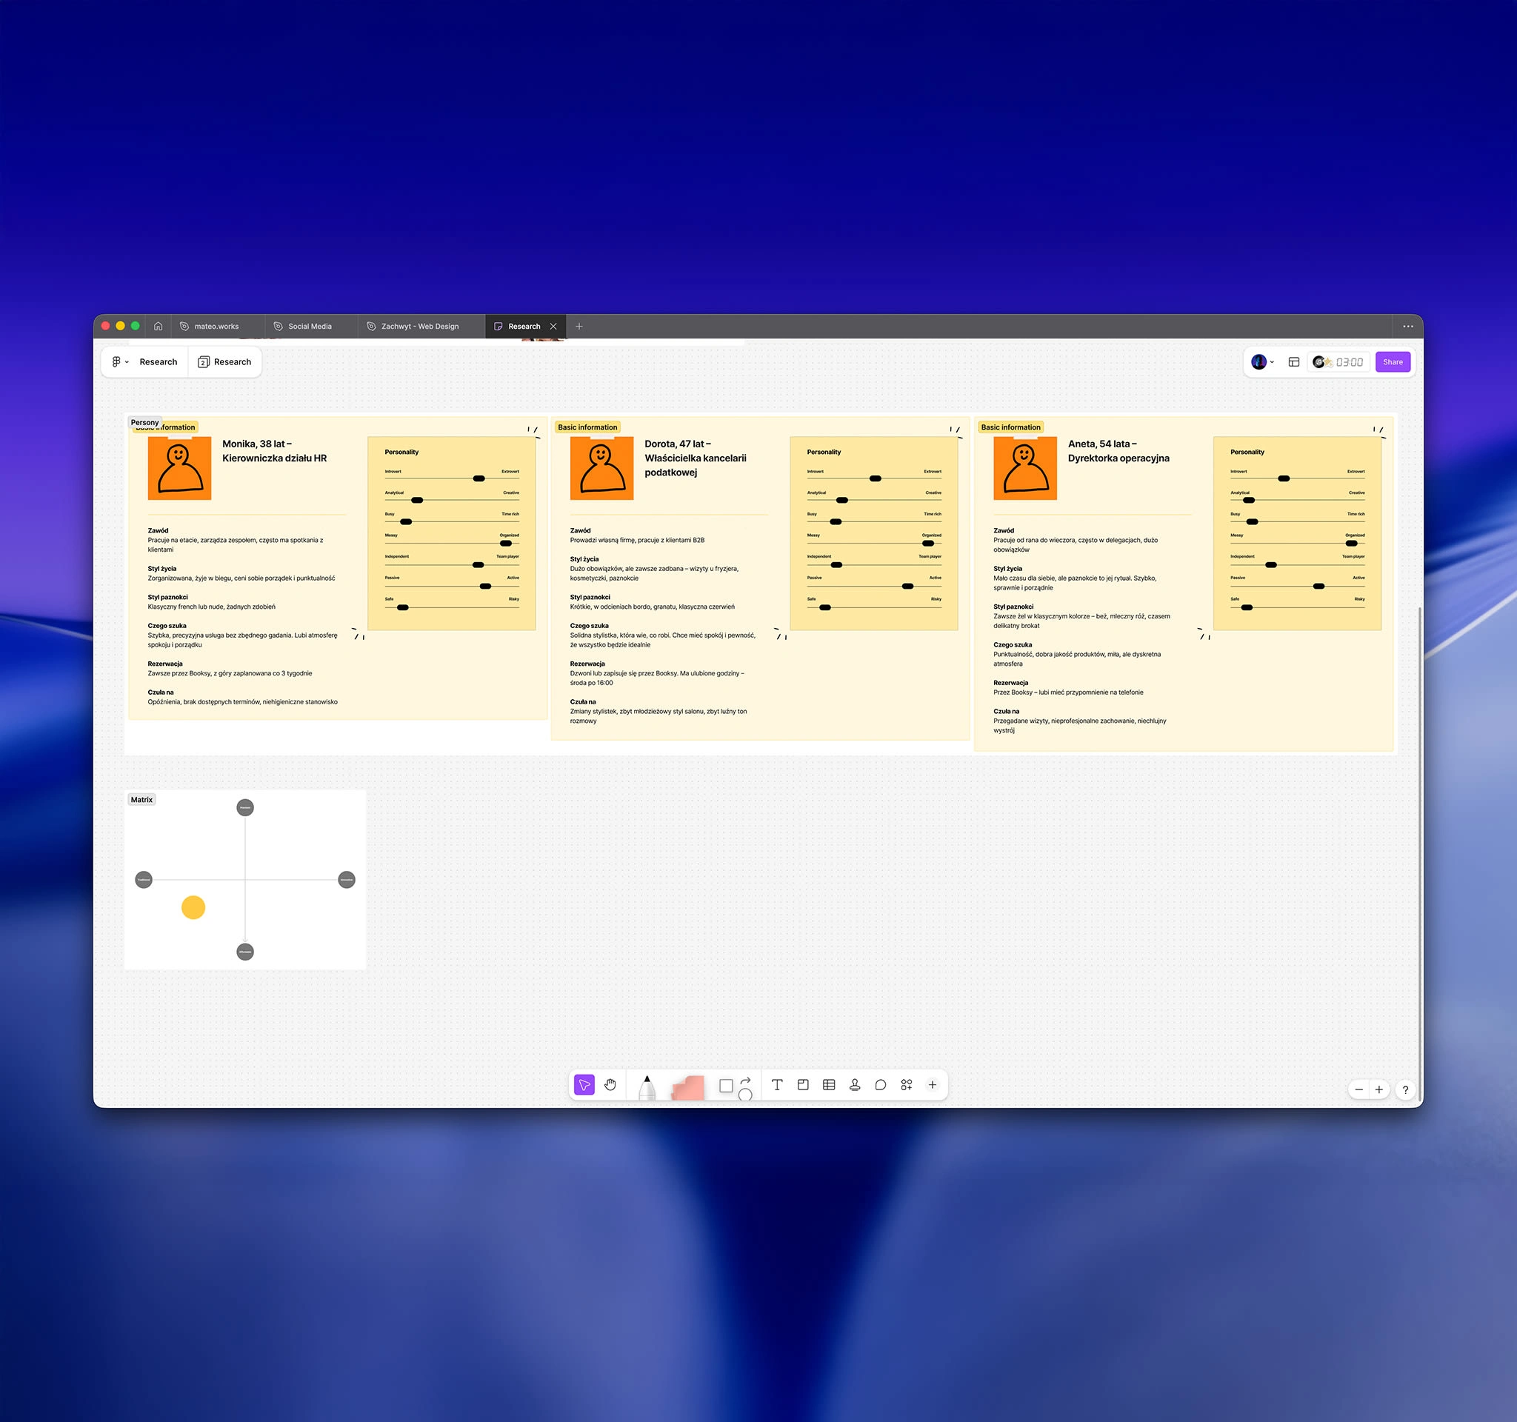Zoom out with the minus button

[1358, 1089]
